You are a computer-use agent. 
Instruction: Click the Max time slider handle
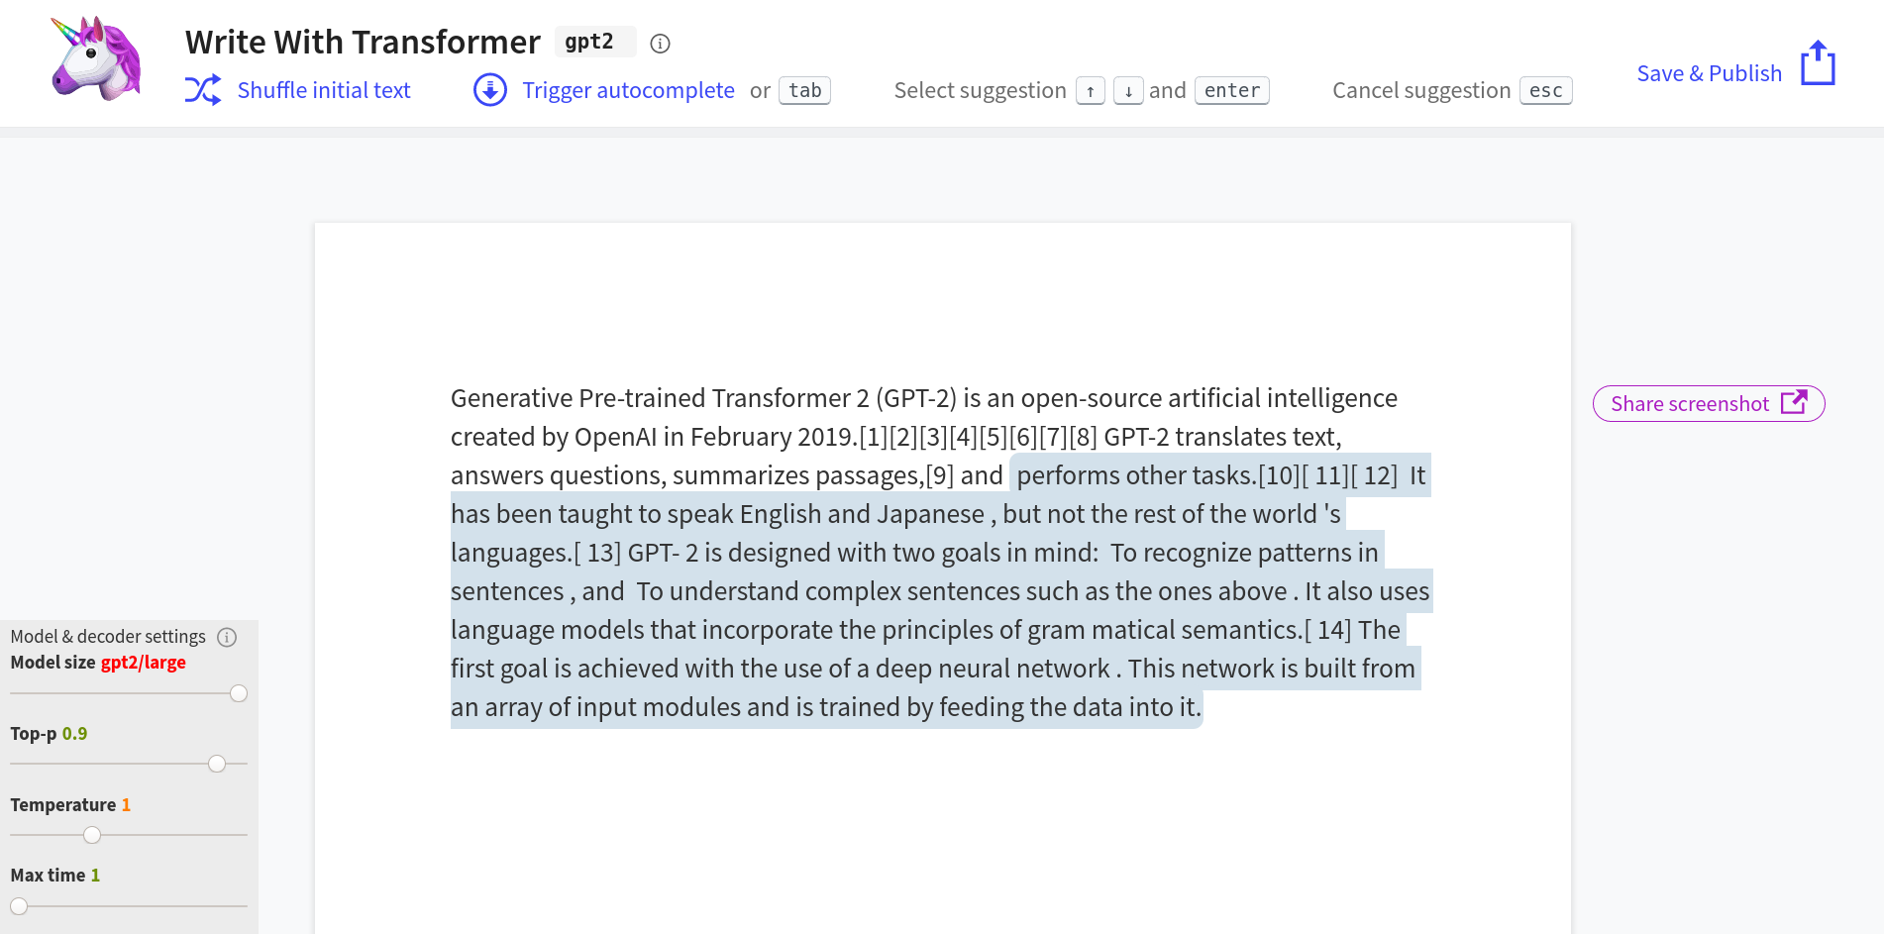tap(19, 906)
